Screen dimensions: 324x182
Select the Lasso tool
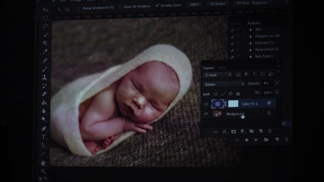pos(45,26)
